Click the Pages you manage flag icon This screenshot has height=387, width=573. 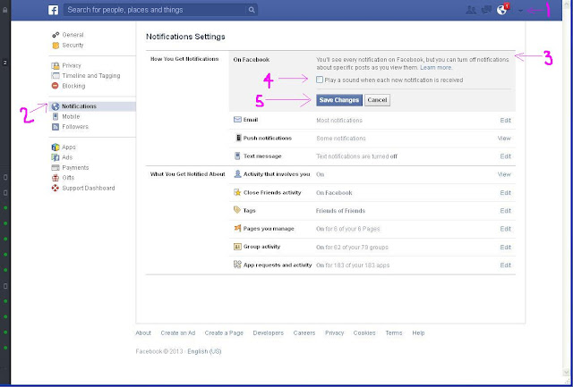[237, 229]
